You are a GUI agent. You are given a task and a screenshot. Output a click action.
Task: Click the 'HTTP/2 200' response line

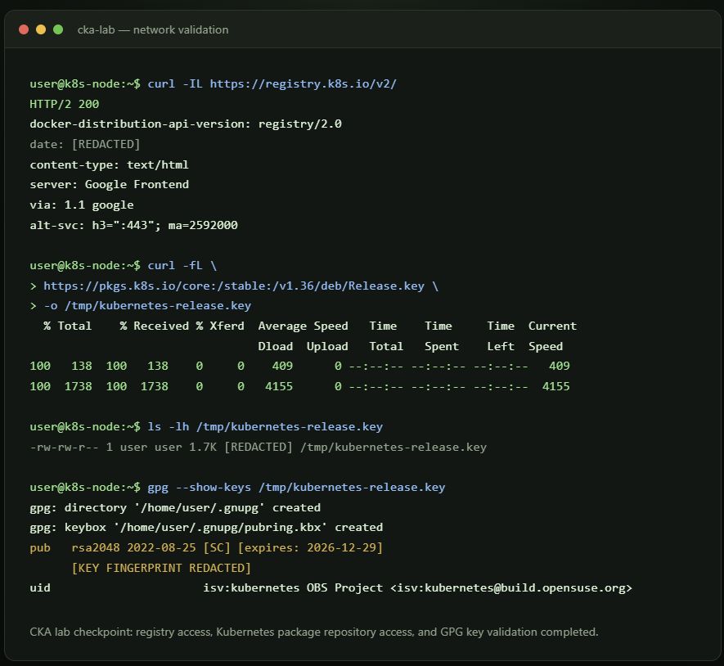tap(64, 104)
